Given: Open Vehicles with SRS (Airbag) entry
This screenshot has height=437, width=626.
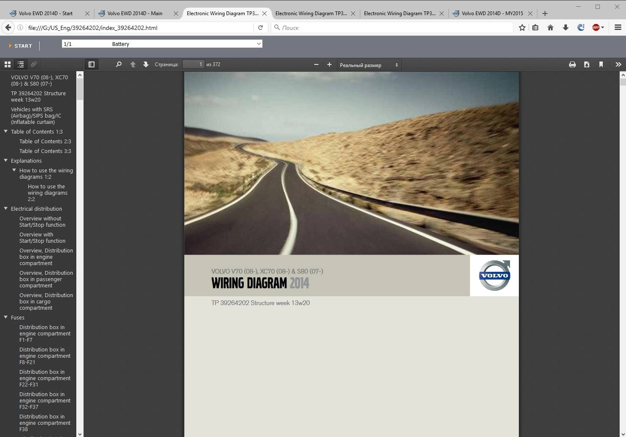Looking at the screenshot, I should coord(36,115).
